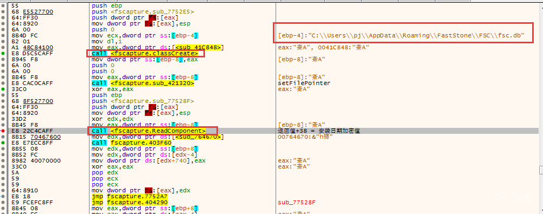Click the mov edx,dword ptr ds:[edx-4] instruction
Screen dimensions: 543x214
coord(145,155)
